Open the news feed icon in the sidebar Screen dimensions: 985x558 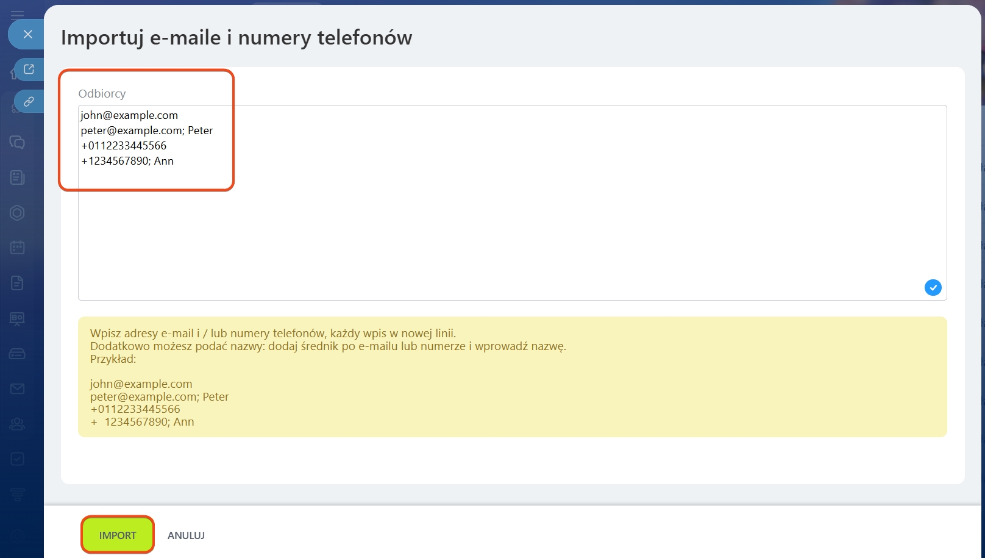[x=17, y=177]
